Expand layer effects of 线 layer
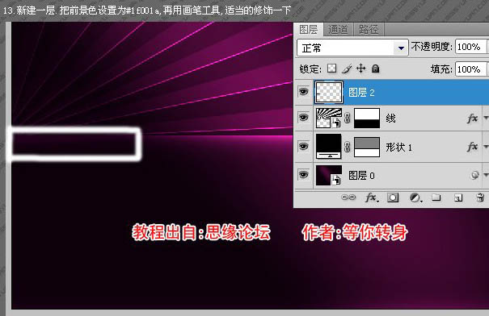The height and width of the screenshot is (316, 489). (486, 118)
